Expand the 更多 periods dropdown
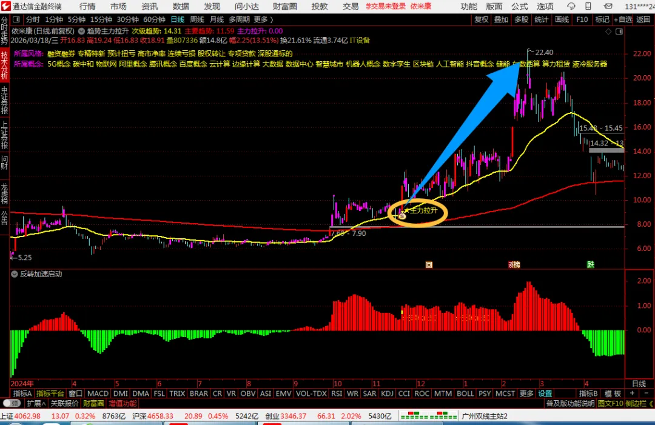Viewport: 655px width, 425px height. click(264, 19)
